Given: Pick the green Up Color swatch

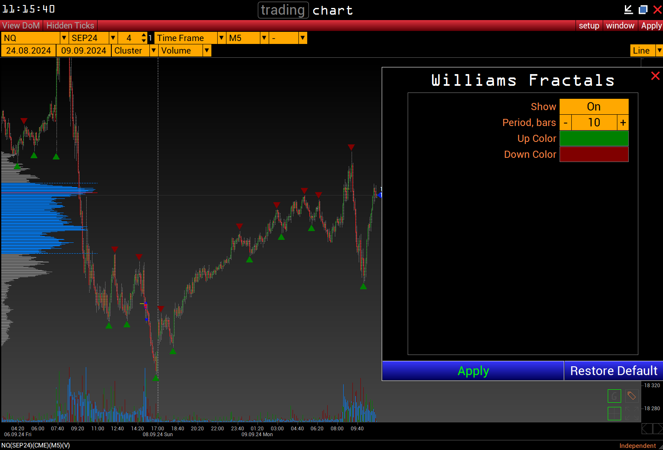Looking at the screenshot, I should [594, 139].
